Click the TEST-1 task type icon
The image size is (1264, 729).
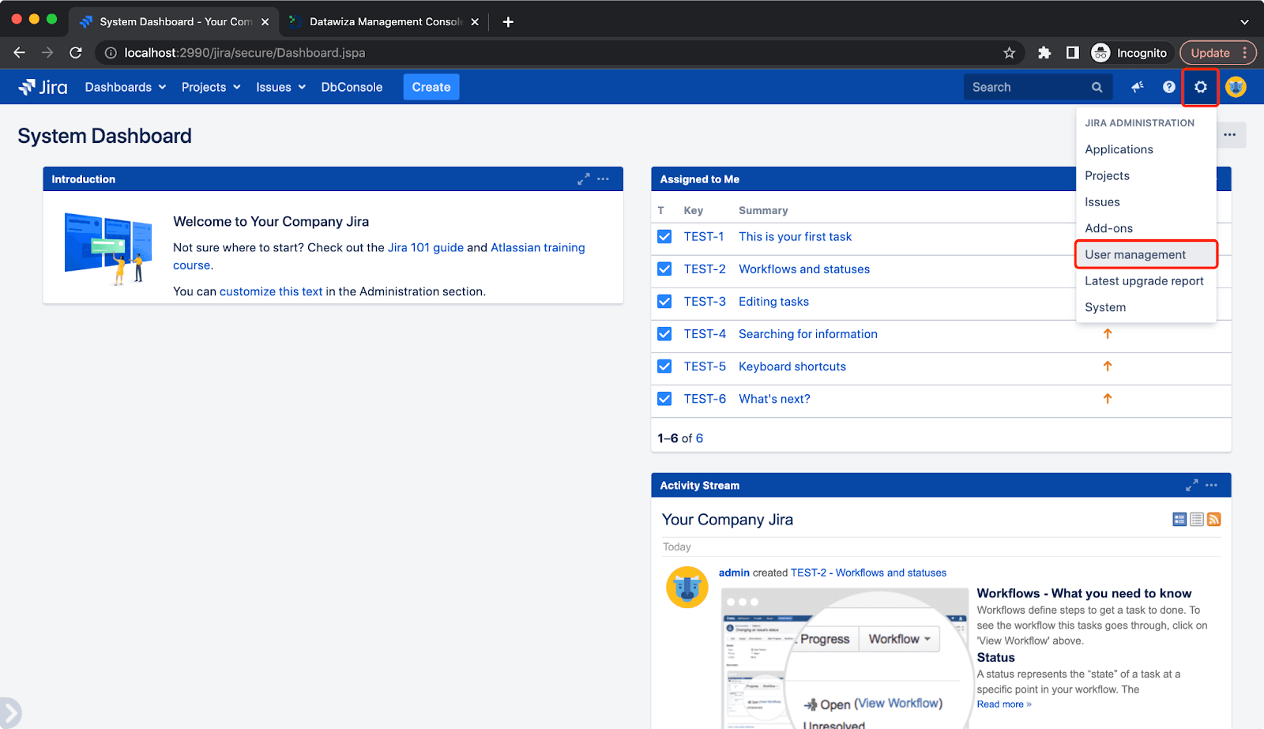pyautogui.click(x=664, y=237)
